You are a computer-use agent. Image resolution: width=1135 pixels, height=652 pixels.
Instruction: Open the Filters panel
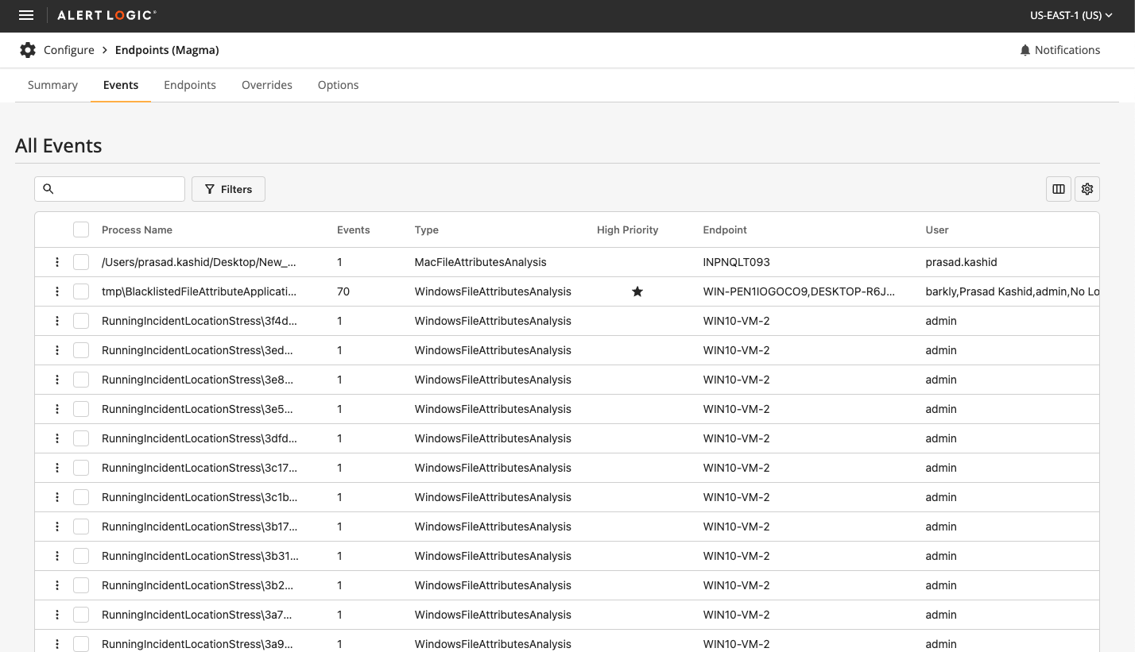228,189
